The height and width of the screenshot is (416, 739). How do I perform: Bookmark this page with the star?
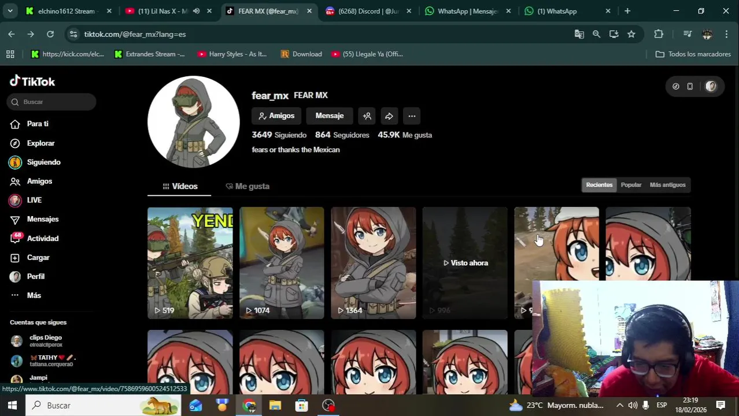pos(631,34)
